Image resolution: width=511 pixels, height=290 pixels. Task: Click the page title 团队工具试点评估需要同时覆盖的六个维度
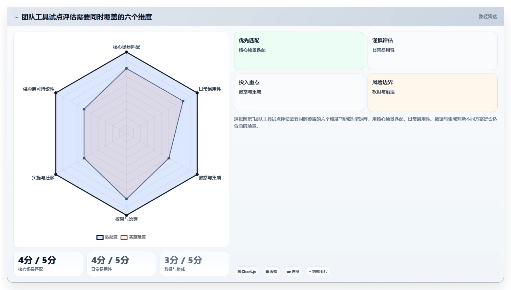86,17
